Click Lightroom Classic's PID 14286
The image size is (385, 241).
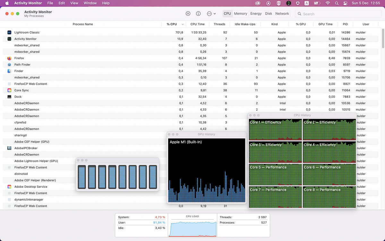[346, 32]
